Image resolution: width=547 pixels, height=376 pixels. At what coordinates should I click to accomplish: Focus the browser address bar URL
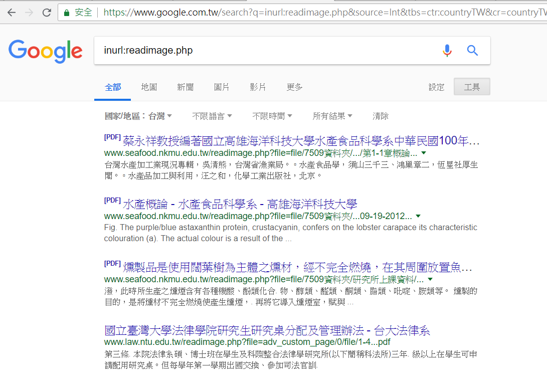pos(324,13)
